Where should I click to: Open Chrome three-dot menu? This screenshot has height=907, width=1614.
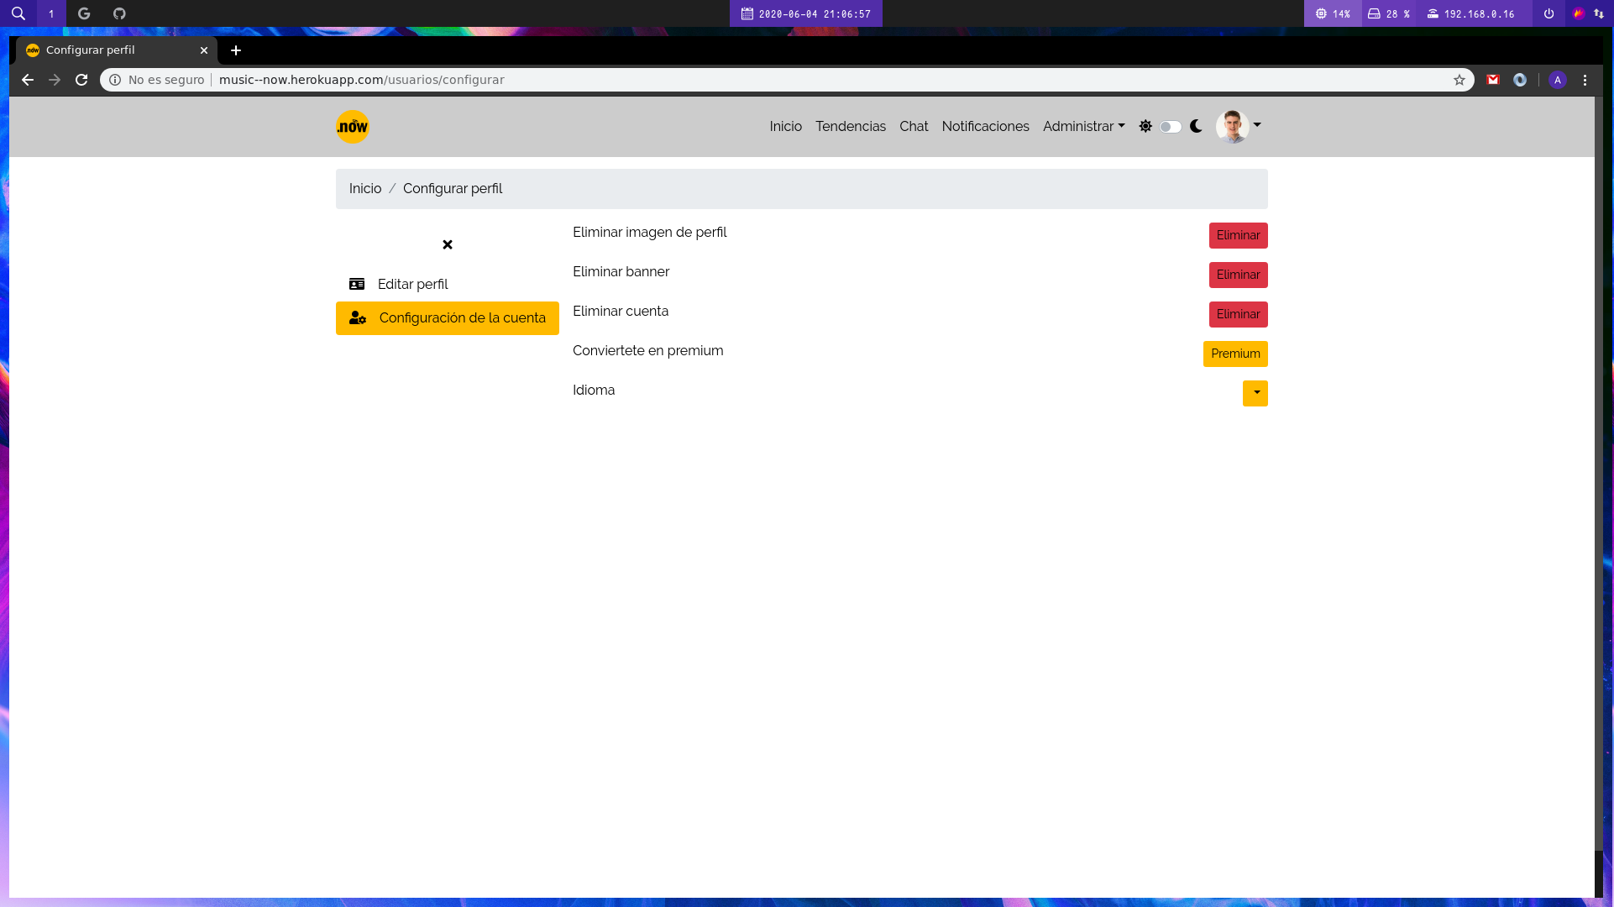pos(1585,80)
